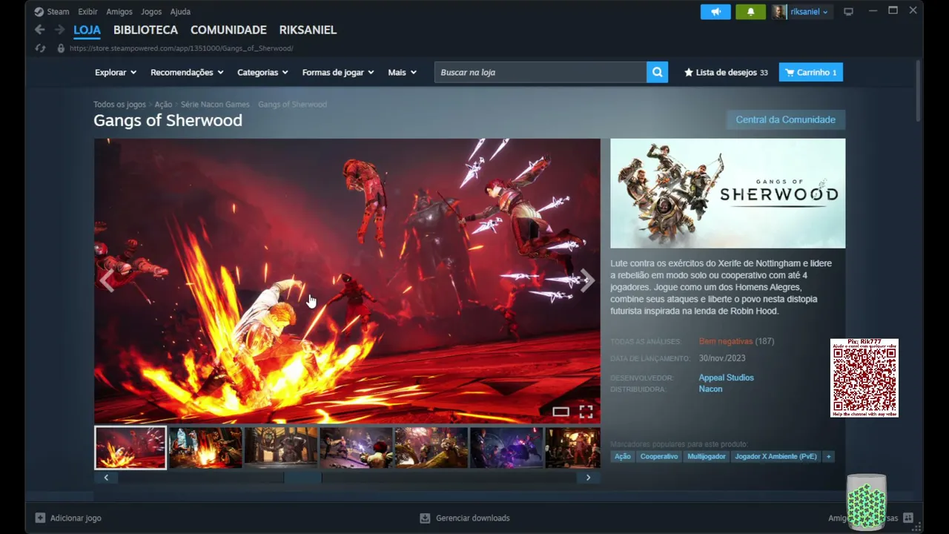Open the announcements megaphone button
This screenshot has width=949, height=534.
click(715, 12)
